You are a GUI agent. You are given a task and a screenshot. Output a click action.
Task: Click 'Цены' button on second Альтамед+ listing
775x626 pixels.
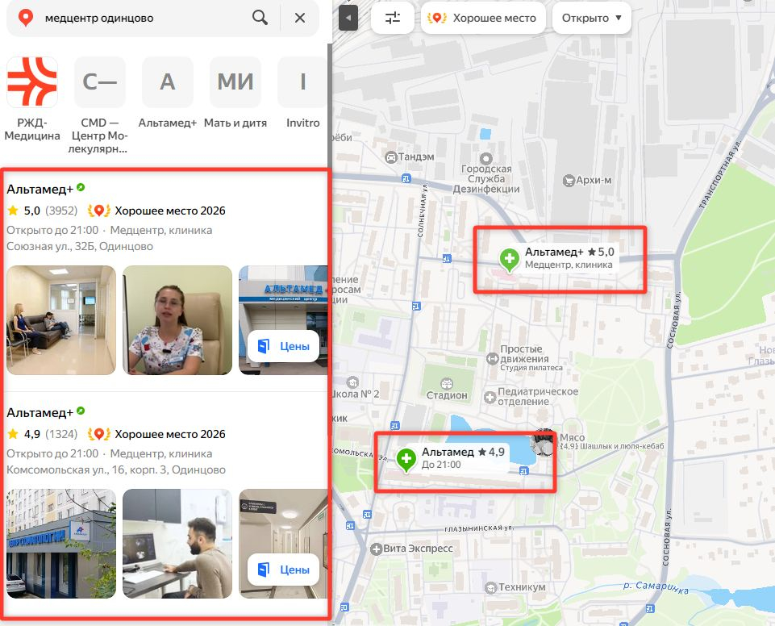pos(283,570)
